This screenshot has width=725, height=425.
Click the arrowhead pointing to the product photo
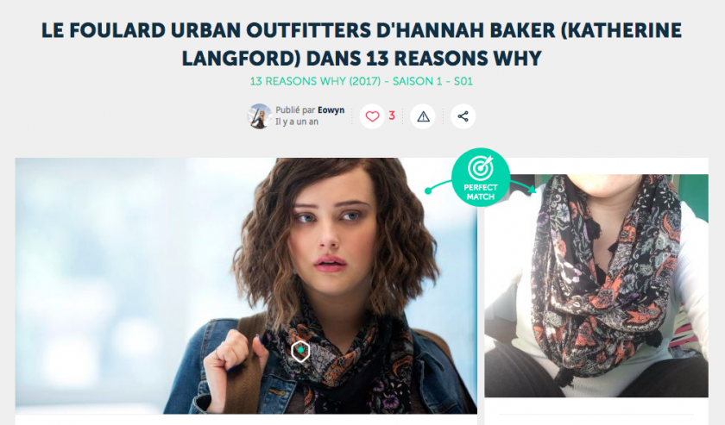[x=532, y=189]
